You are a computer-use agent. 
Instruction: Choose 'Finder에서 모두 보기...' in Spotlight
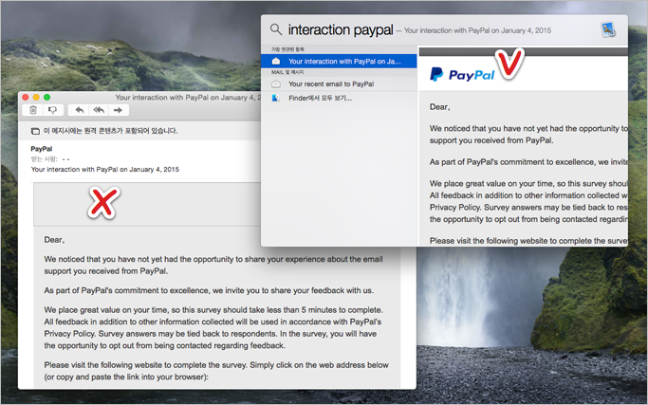click(339, 99)
